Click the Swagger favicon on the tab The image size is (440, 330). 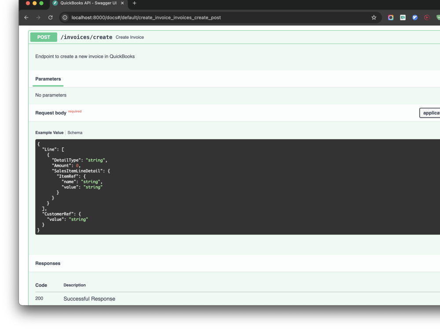pyautogui.click(x=55, y=3)
